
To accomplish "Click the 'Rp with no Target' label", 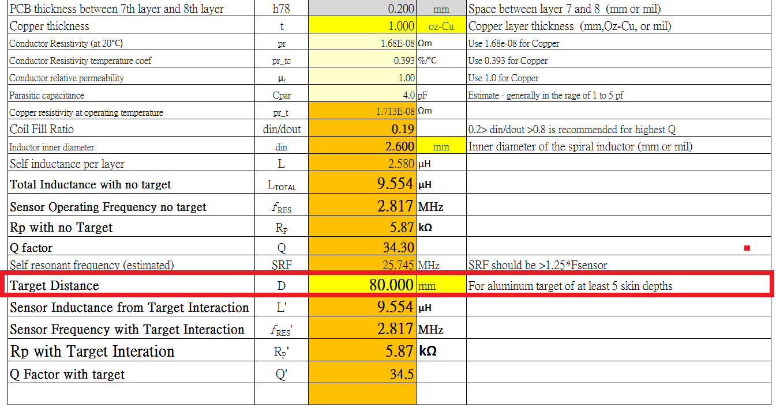I will tap(61, 228).
